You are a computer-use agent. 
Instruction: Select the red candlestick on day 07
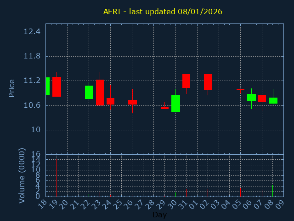(262, 99)
